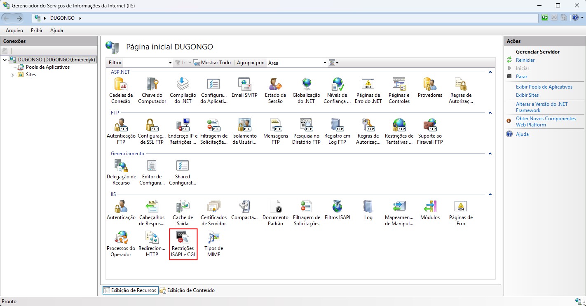Click Reiniciar server action
The height and width of the screenshot is (306, 586).
(525, 60)
